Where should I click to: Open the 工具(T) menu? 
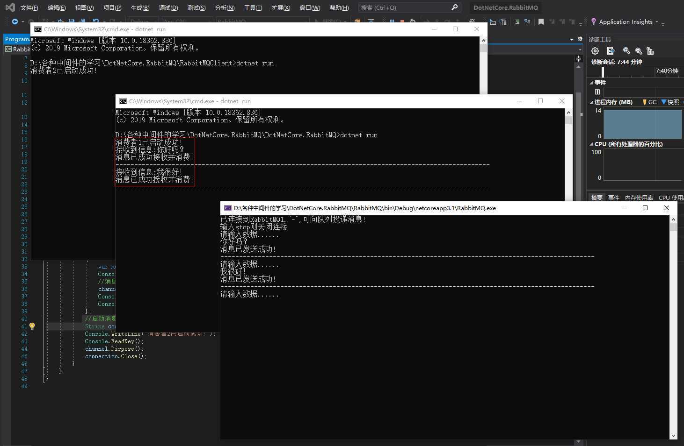253,8
